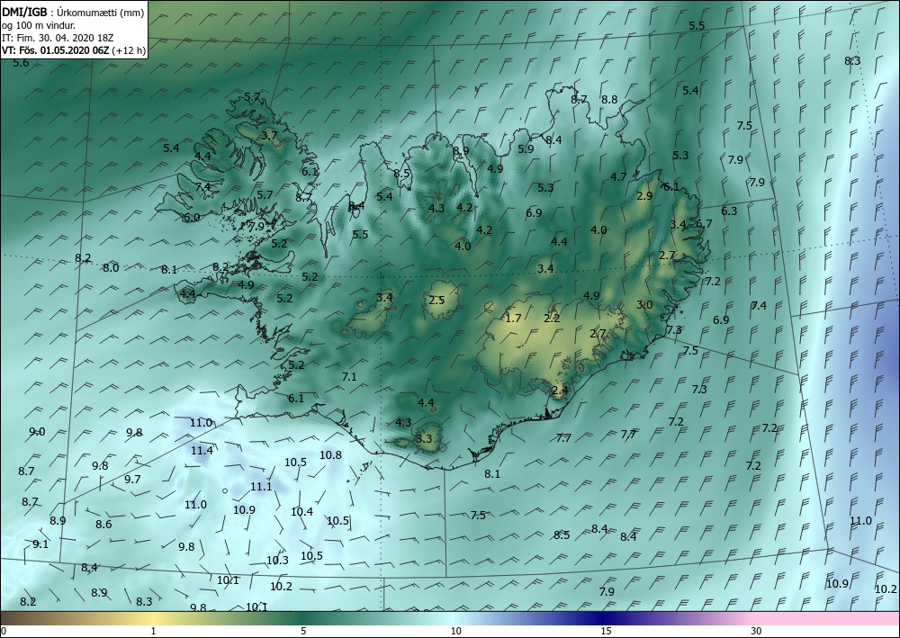The image size is (900, 638).
Task: Click the map value '6.3' east of Iceland
Action: click(729, 211)
